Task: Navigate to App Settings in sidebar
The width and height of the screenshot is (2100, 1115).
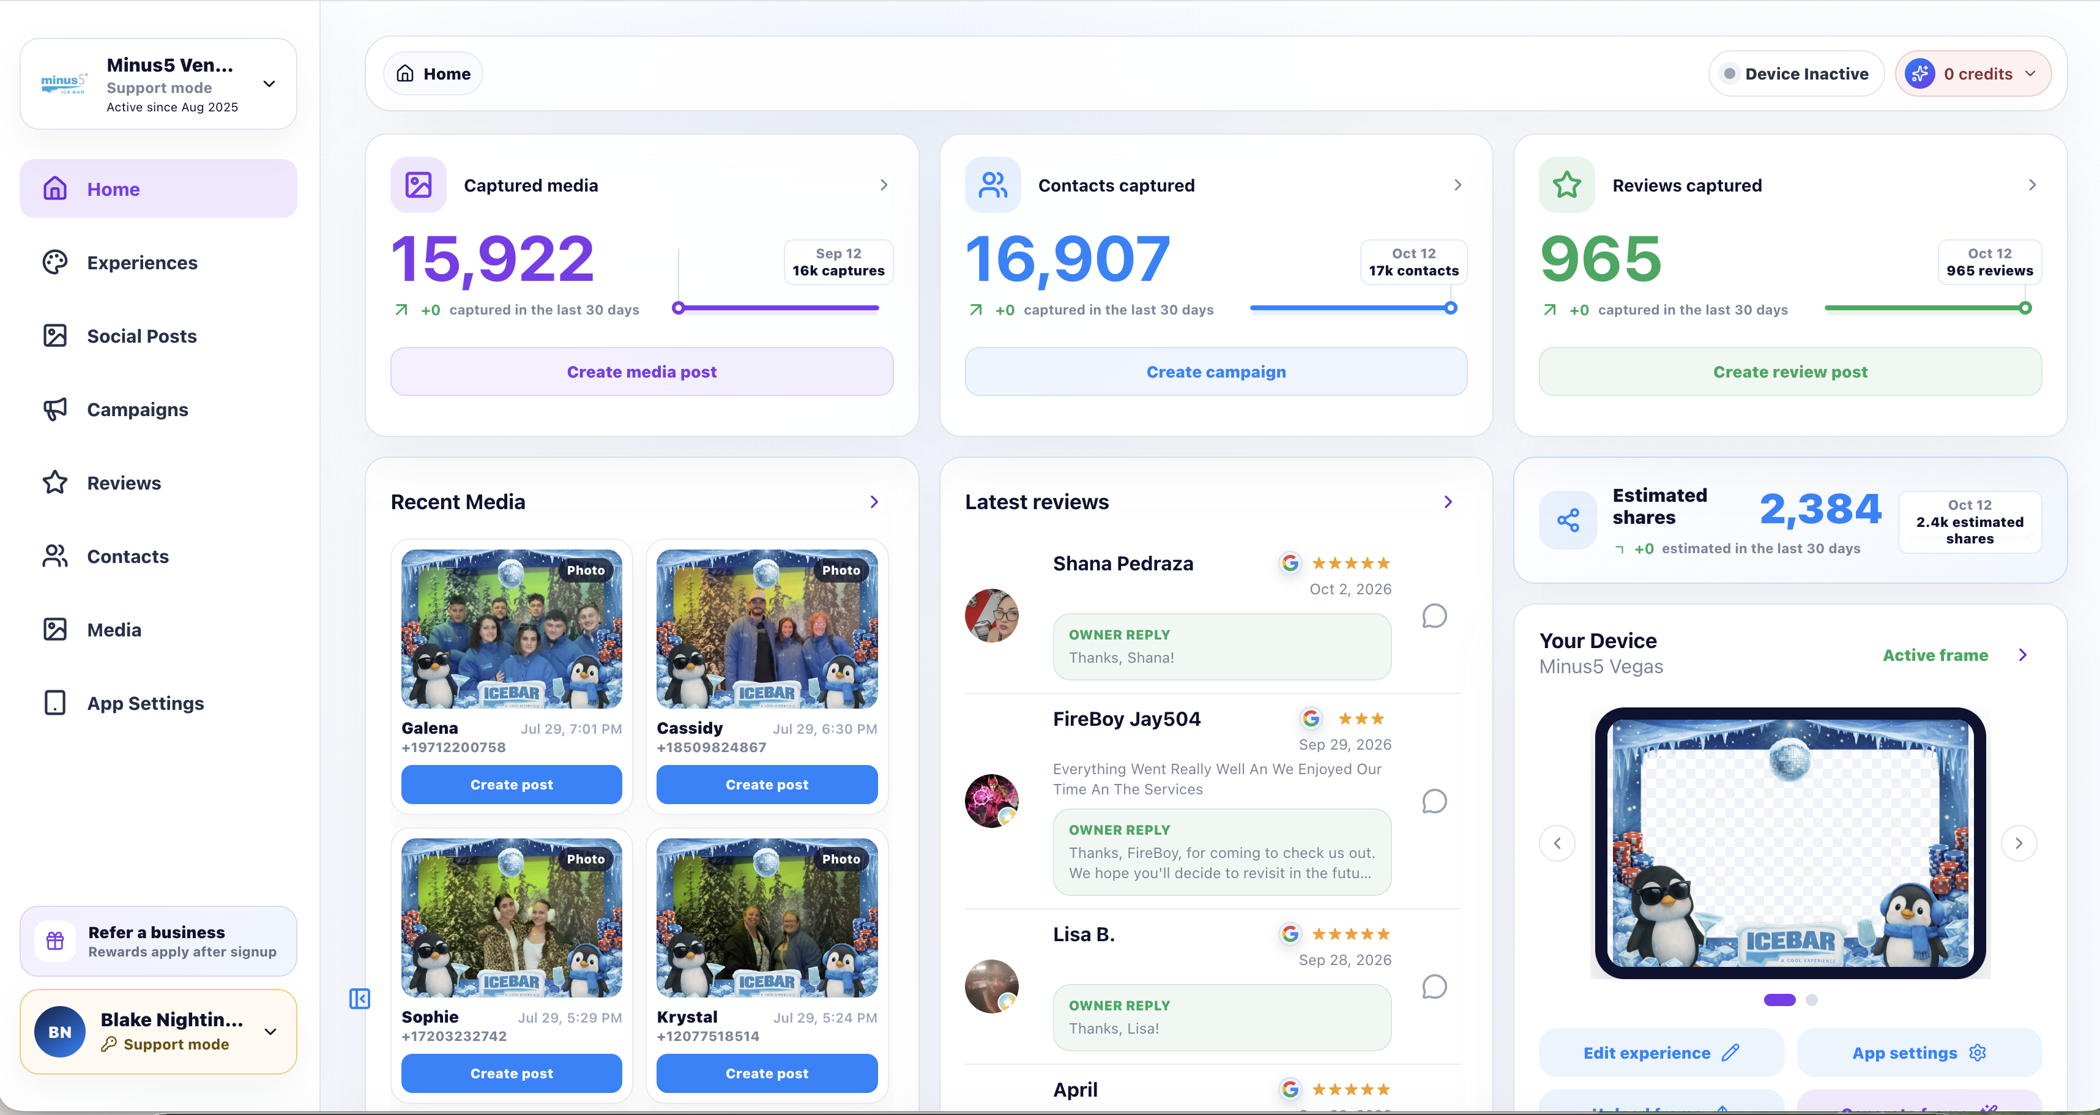Action: [158, 703]
